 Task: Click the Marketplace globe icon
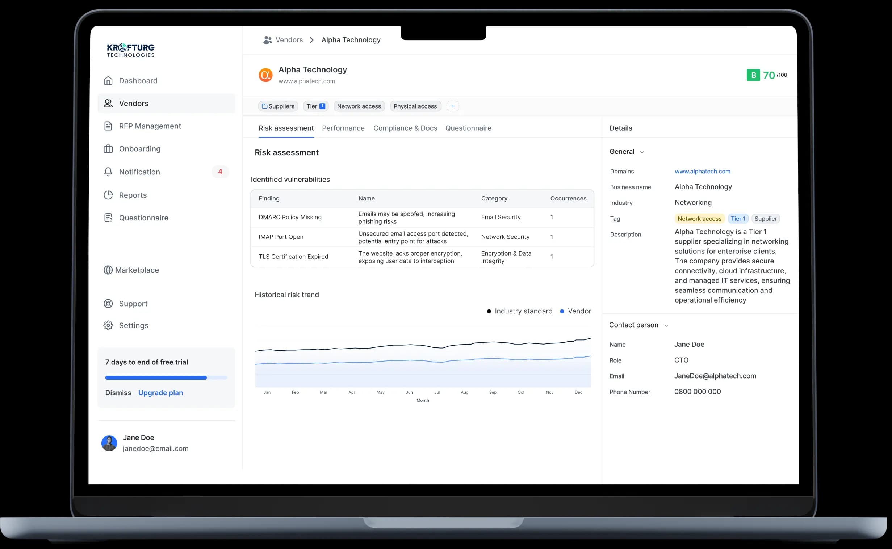[x=108, y=270]
